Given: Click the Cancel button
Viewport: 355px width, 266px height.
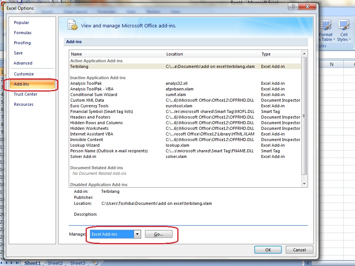Looking at the screenshot, I should pos(299,250).
